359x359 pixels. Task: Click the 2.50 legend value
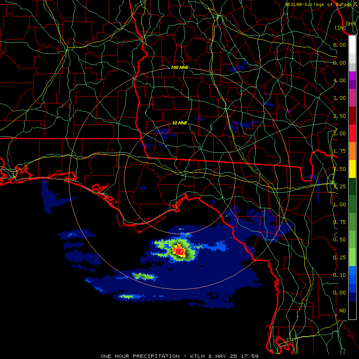[x=339, y=116]
